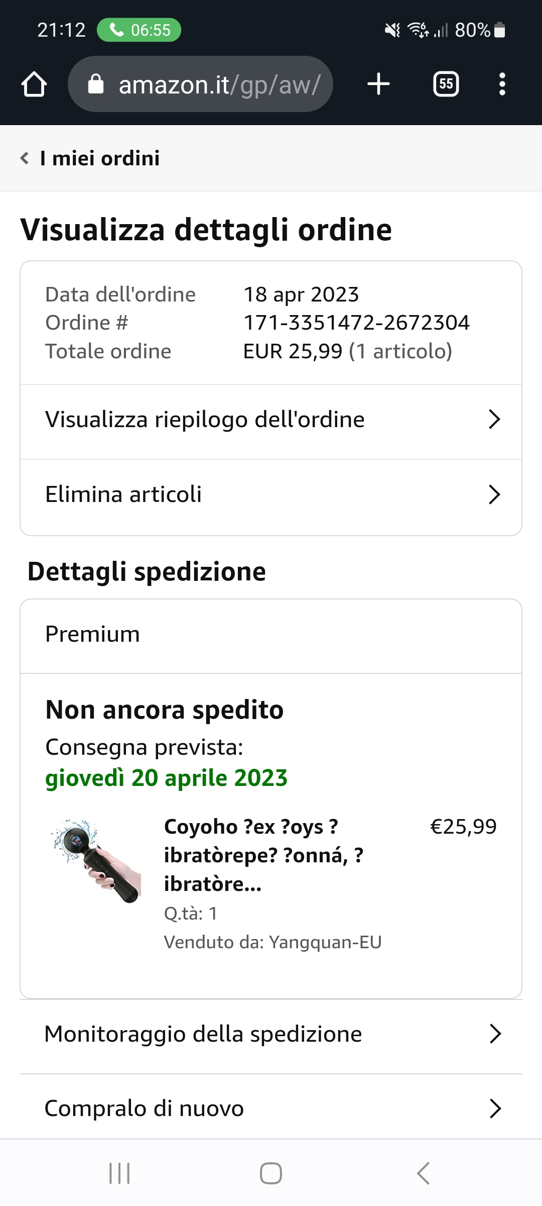Tap the browser home icon
Screen dimensions: 542x1206
34,84
